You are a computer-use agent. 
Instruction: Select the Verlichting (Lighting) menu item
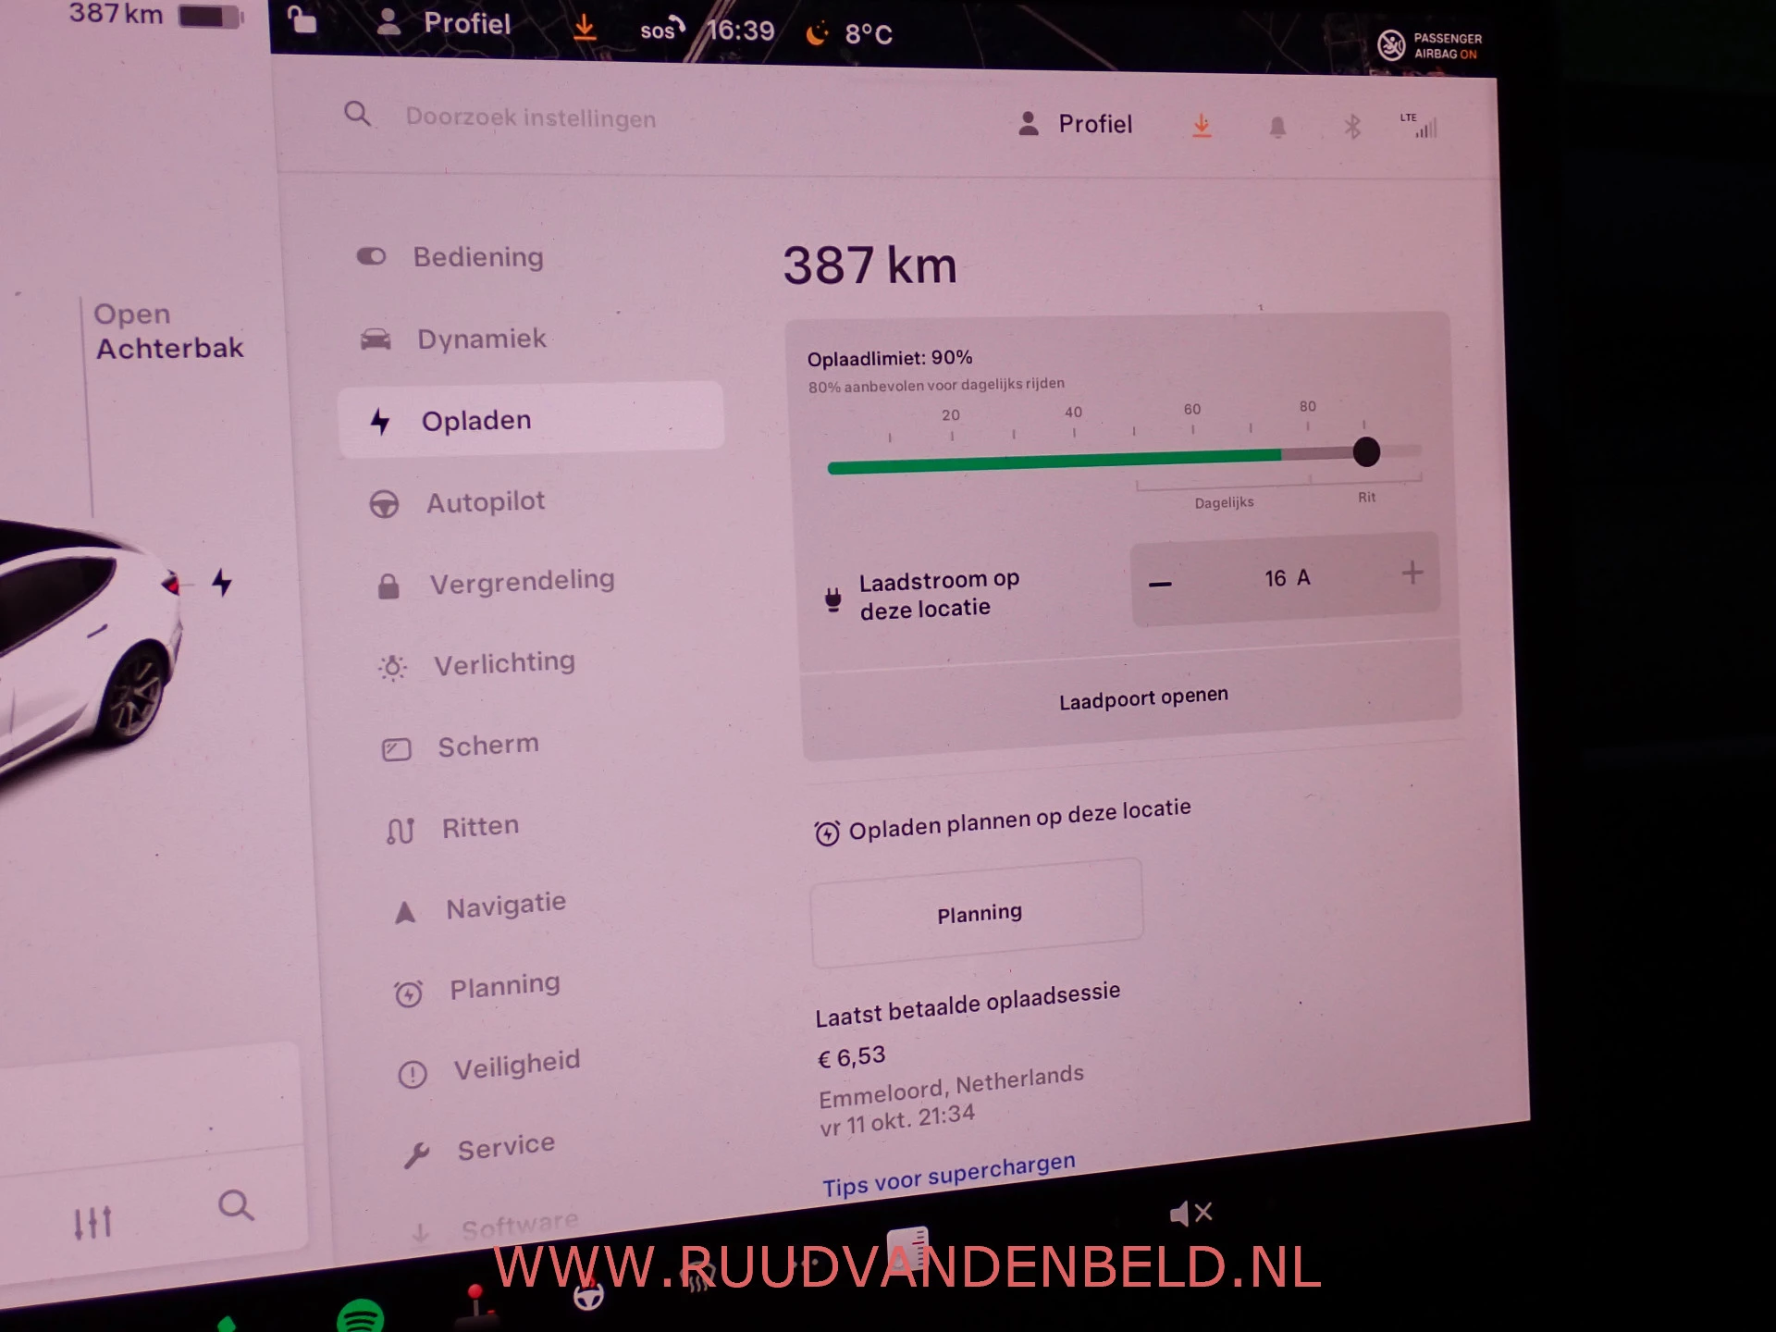point(503,660)
